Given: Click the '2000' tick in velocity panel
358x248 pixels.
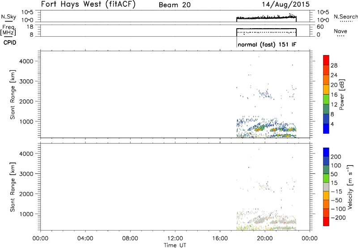Looking at the screenshot, I should click(26, 194).
